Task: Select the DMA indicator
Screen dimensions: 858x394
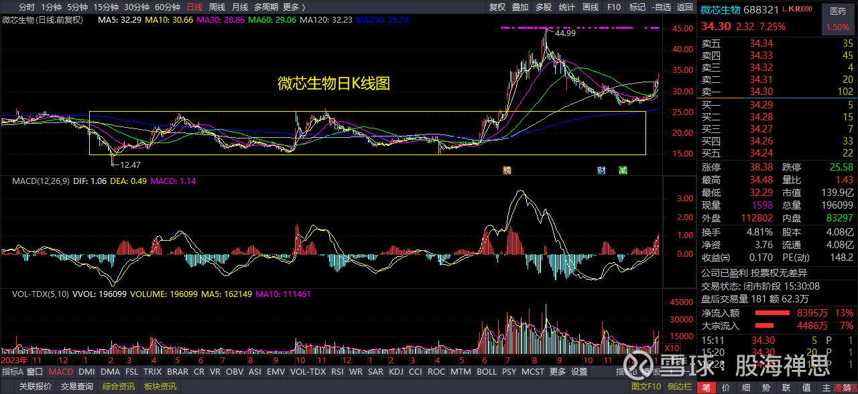Action: coord(111,372)
